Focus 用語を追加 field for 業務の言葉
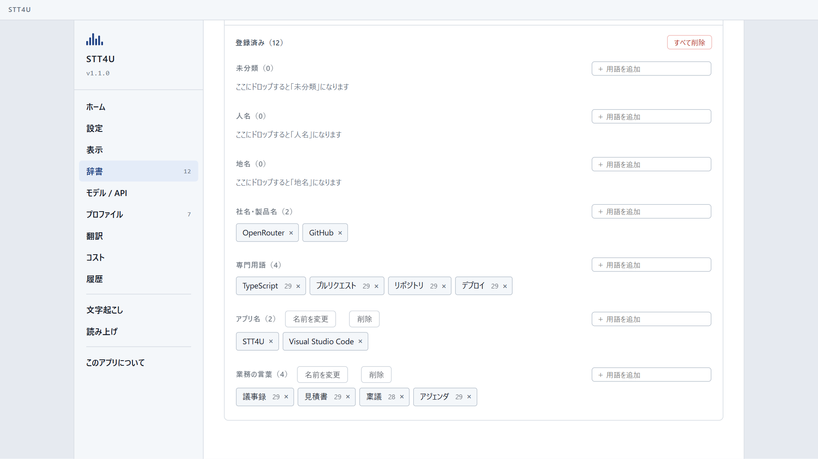Screen dimensions: 818x459 pyautogui.click(x=652, y=375)
